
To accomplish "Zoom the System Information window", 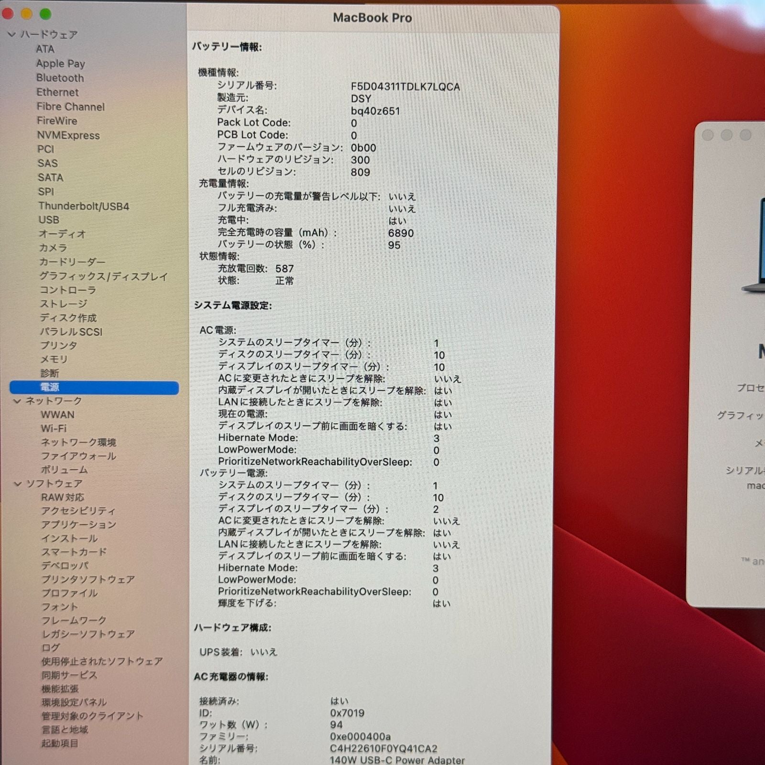I will (x=45, y=14).
